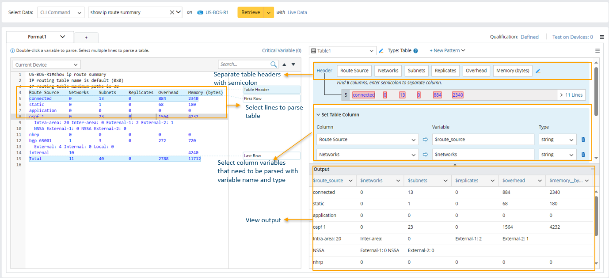
Task: Jump to next search match arrow
Action: 293,64
